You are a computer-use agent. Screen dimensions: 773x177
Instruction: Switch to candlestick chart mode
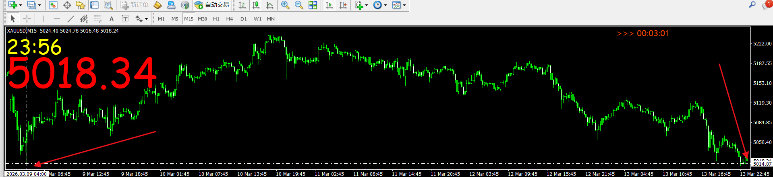(x=256, y=5)
